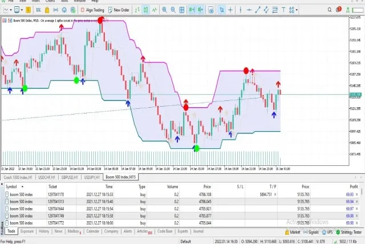Zoom in on the chart

click(x=165, y=10)
